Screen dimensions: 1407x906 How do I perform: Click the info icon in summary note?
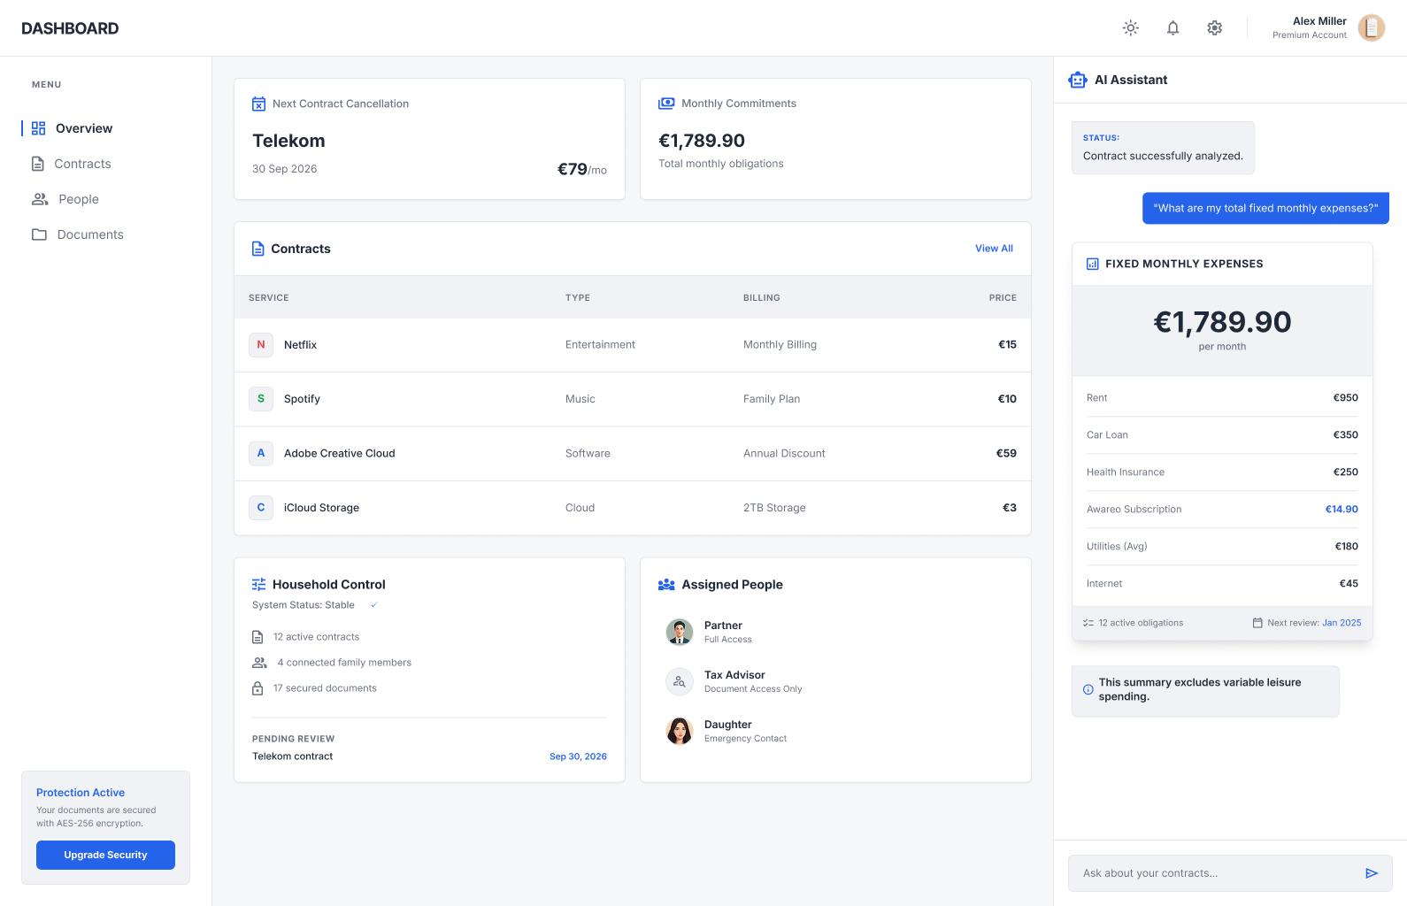pos(1088,689)
